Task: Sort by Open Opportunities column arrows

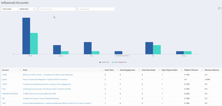Action: pos(182,70)
